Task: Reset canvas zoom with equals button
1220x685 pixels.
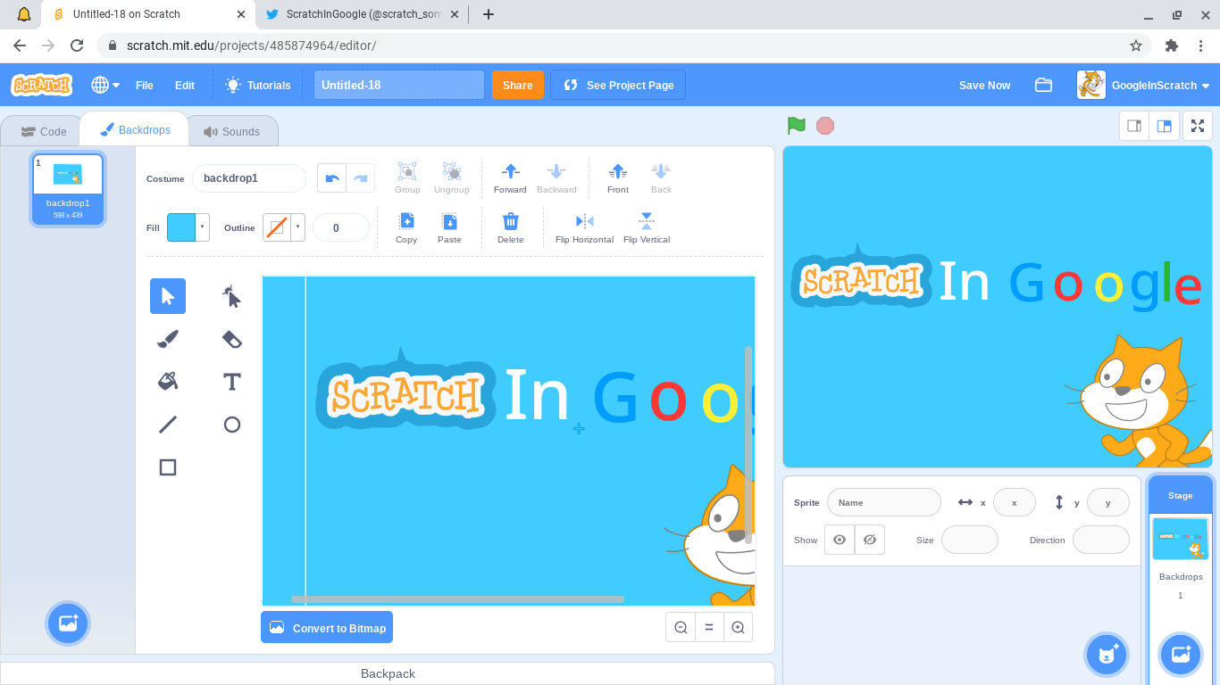Action: [x=709, y=628]
